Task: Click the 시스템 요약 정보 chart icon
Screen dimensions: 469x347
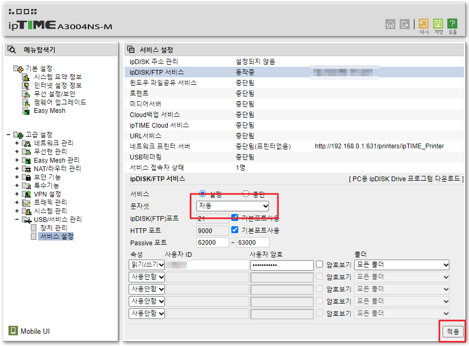Action: pos(26,77)
